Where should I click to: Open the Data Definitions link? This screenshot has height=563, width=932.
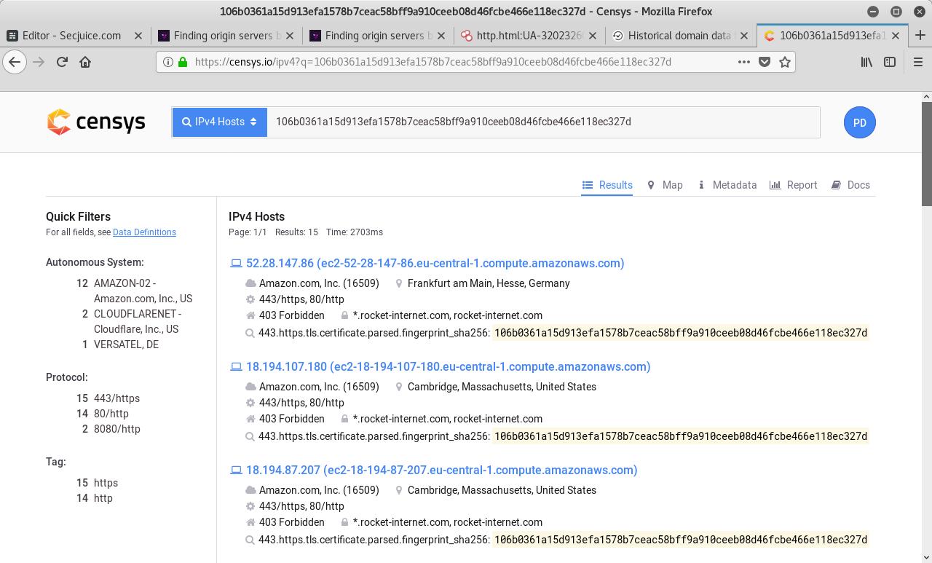point(144,232)
